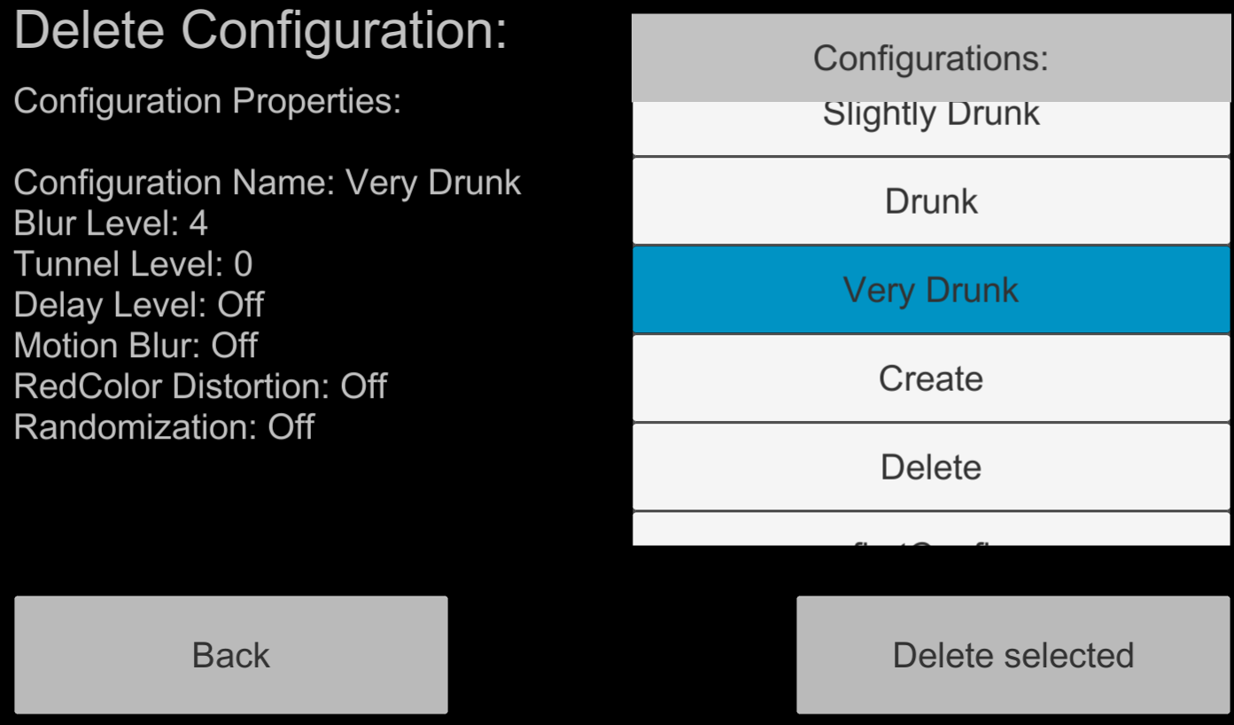
Task: Click the Blur Level value line
Action: [111, 223]
